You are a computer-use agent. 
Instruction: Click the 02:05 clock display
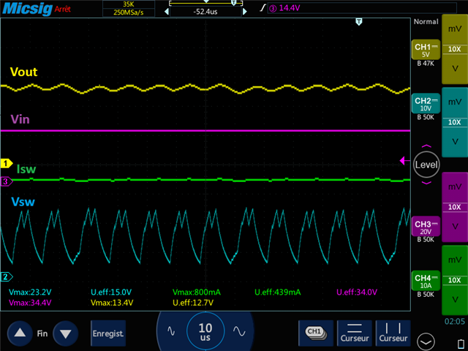tap(455, 322)
